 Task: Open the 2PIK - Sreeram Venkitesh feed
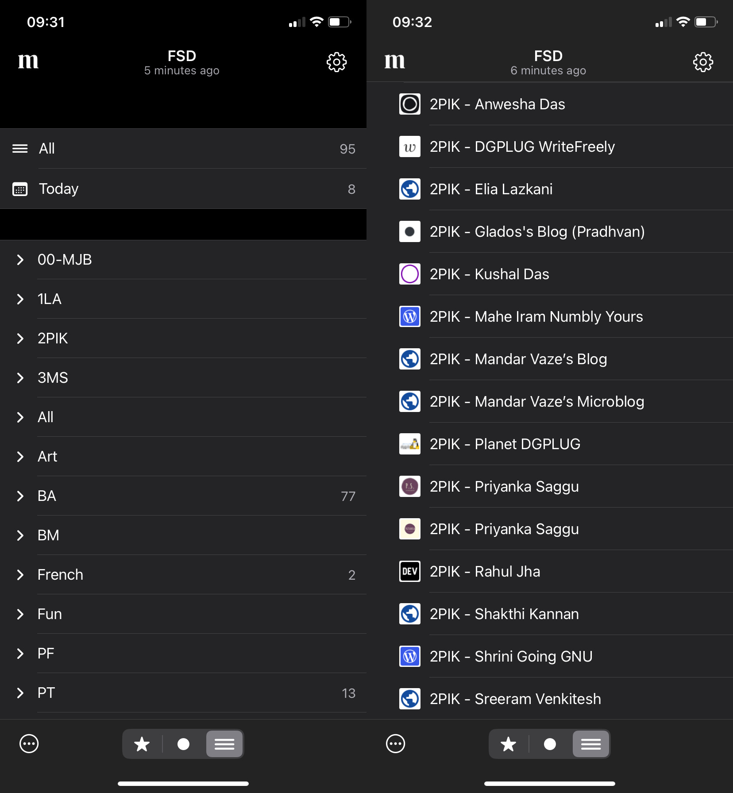click(x=515, y=699)
